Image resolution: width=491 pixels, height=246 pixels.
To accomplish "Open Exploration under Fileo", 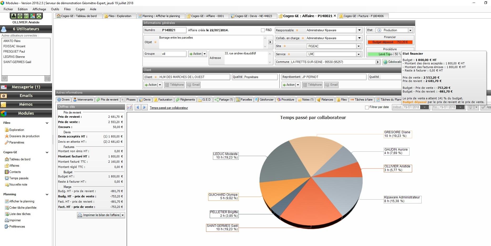I will pyautogui.click(x=14, y=130).
